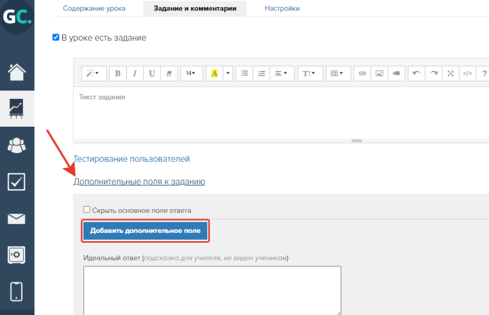The image size is (489, 315).
Task: Check 'Скрыть основное поле ответа' checkbox
Action: 87,209
